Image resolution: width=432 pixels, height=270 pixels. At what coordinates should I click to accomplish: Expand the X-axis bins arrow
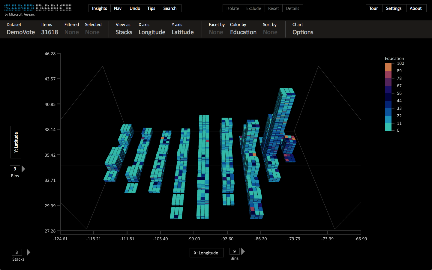[243, 251]
